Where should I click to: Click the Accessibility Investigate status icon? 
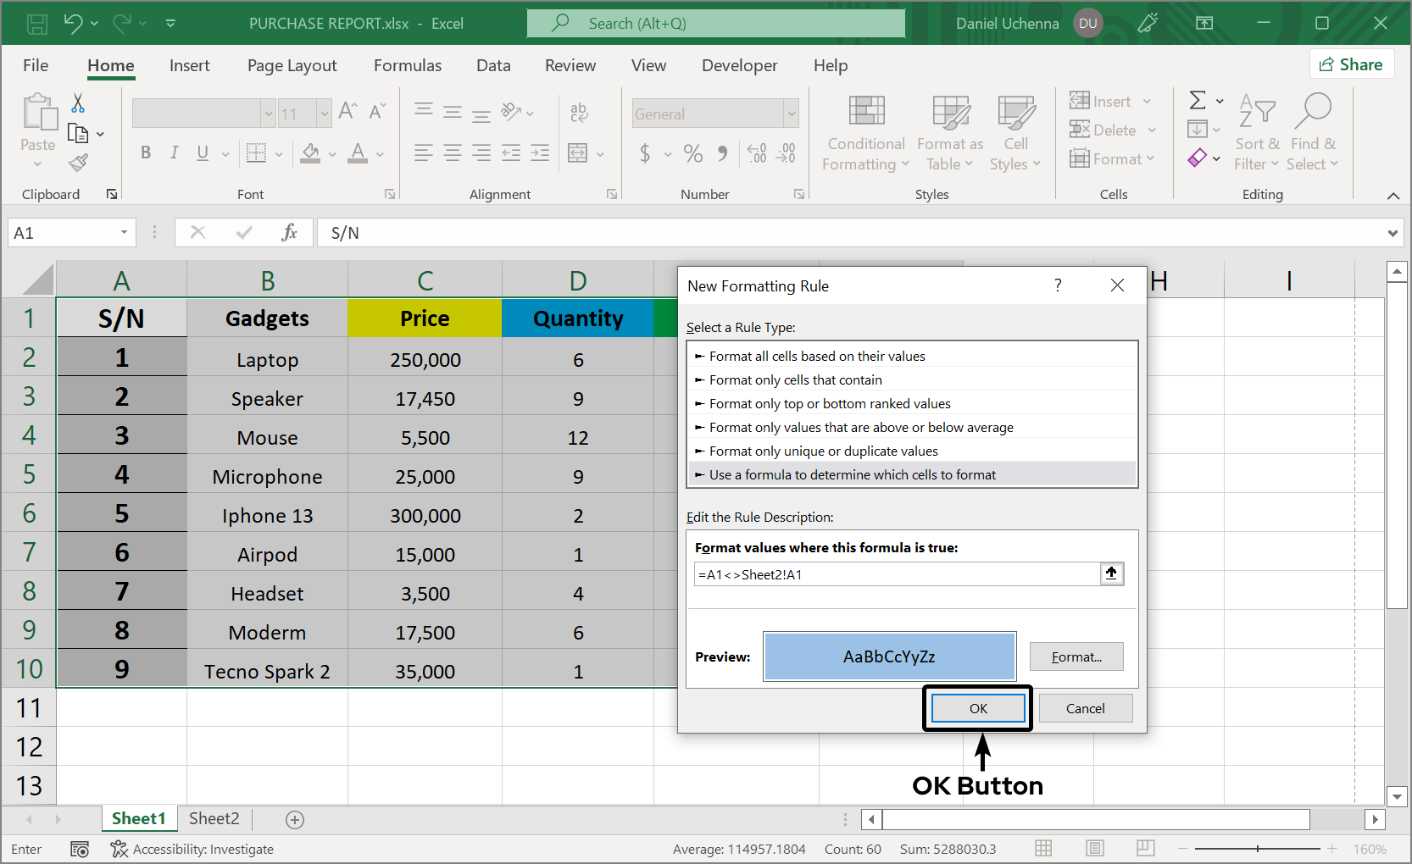pyautogui.click(x=119, y=849)
